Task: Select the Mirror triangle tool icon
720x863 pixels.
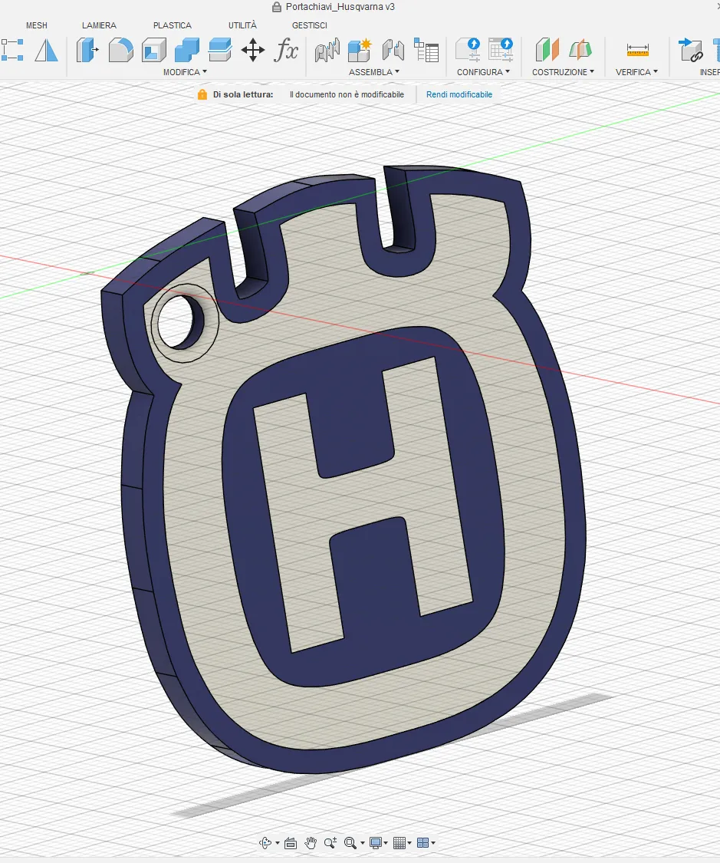Action: [46, 51]
